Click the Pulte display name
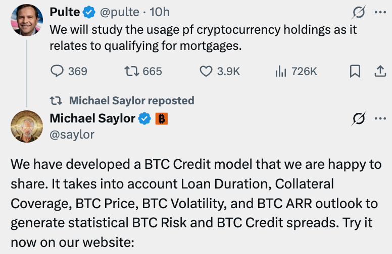 pyautogui.click(x=65, y=12)
